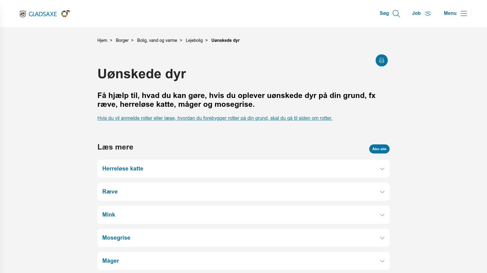Go to Lejebolig breadcrumb link
487x273 pixels.
(194, 40)
